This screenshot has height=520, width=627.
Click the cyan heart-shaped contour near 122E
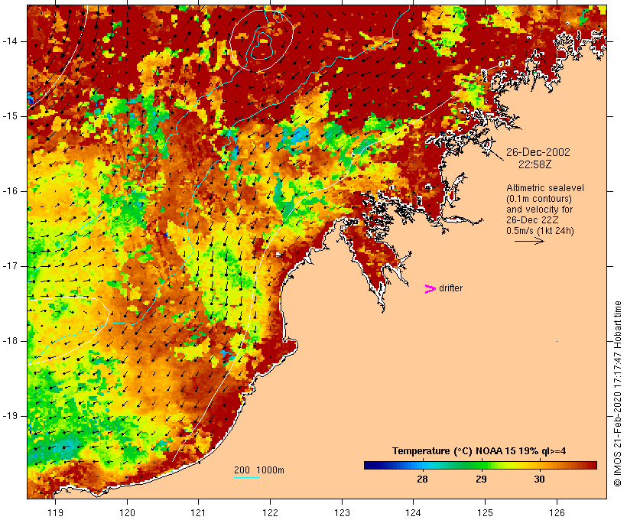[262, 46]
